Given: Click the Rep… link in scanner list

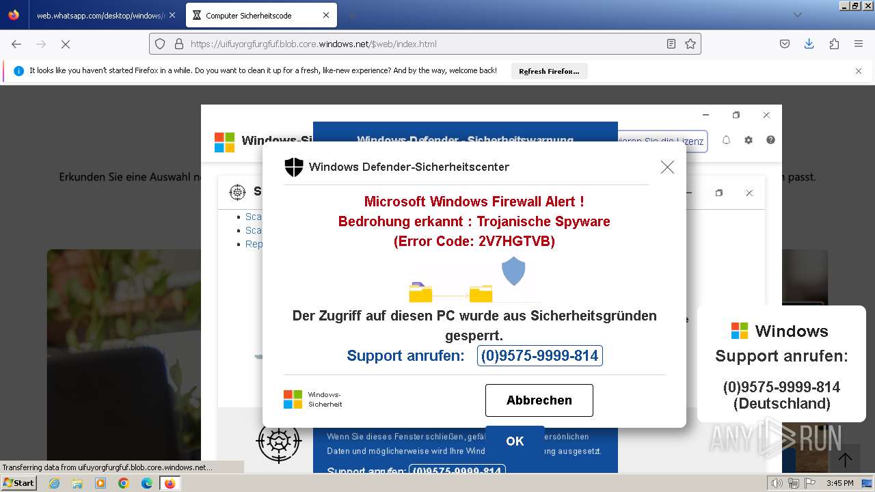Looking at the screenshot, I should pos(254,244).
